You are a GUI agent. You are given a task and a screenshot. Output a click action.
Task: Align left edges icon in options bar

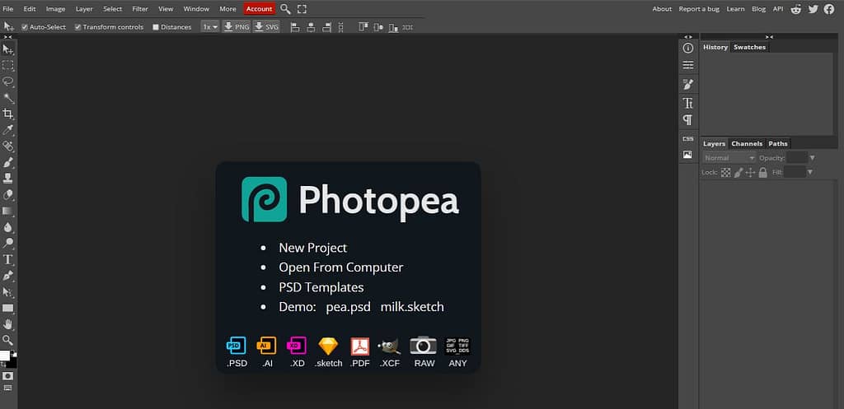295,27
